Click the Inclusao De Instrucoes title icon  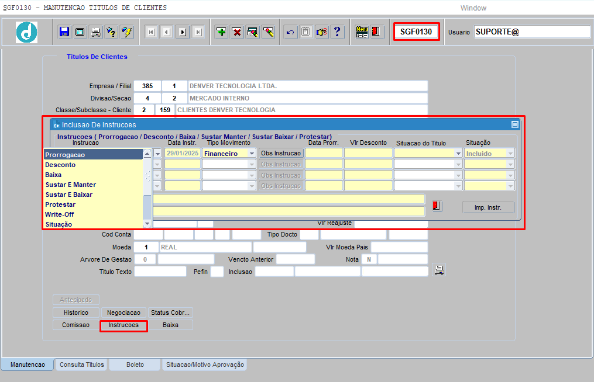56,125
